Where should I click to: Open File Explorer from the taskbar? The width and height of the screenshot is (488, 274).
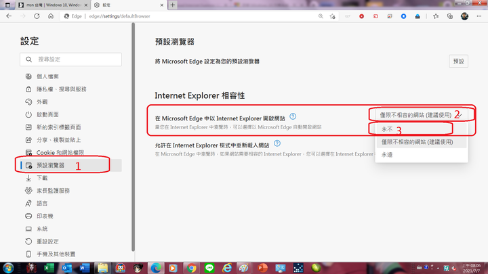(x=102, y=268)
